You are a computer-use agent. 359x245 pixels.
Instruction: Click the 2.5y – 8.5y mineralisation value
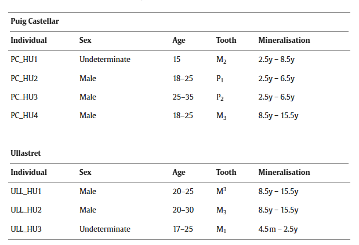pos(276,60)
